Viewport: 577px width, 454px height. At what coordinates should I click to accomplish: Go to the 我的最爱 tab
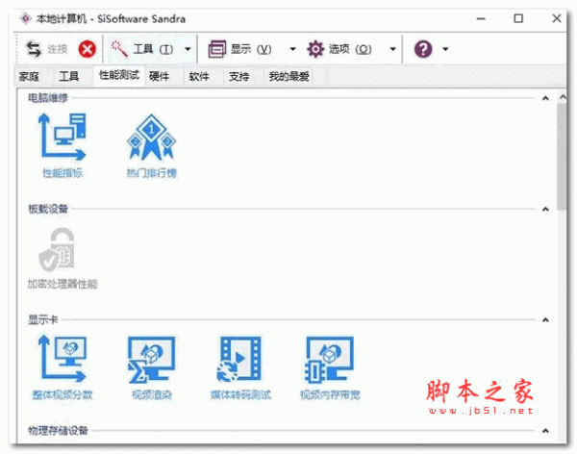[x=288, y=76]
